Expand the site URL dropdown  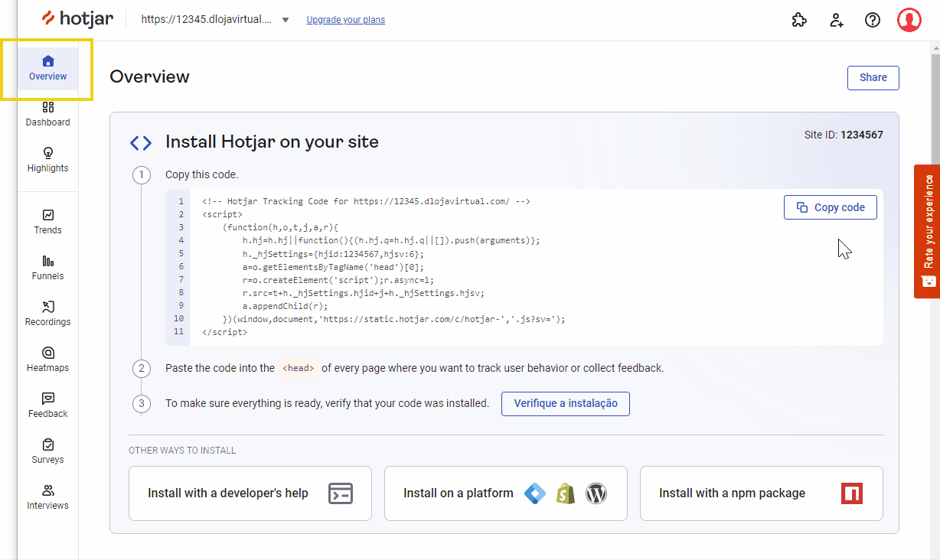(x=286, y=20)
